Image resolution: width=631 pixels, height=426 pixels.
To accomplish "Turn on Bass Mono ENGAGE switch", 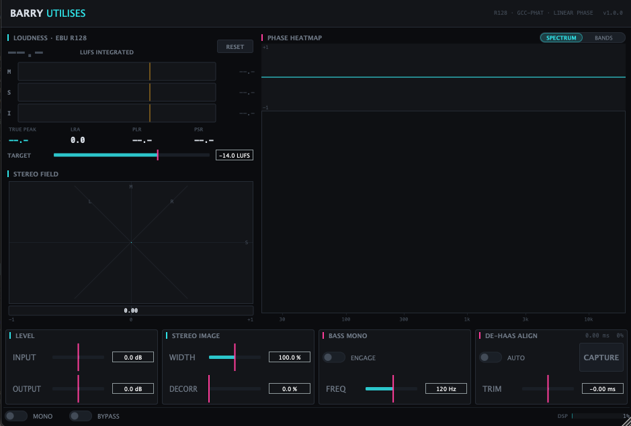I will 334,358.
